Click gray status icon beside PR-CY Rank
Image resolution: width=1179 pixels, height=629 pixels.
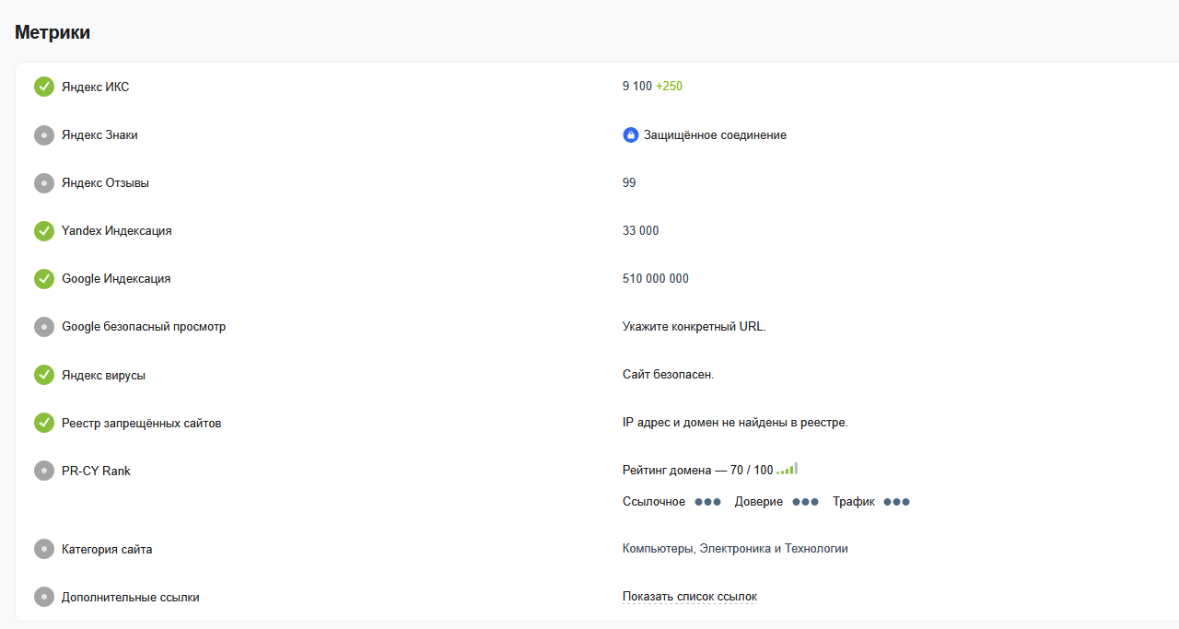(x=44, y=471)
